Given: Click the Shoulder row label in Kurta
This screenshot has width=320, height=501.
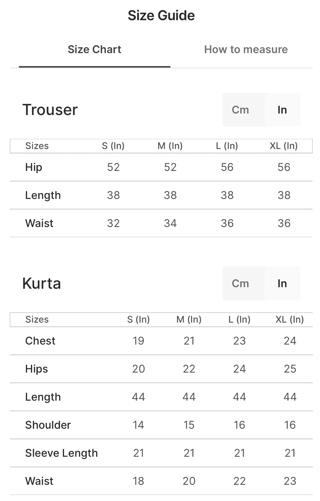Looking at the screenshot, I should coord(48,425).
